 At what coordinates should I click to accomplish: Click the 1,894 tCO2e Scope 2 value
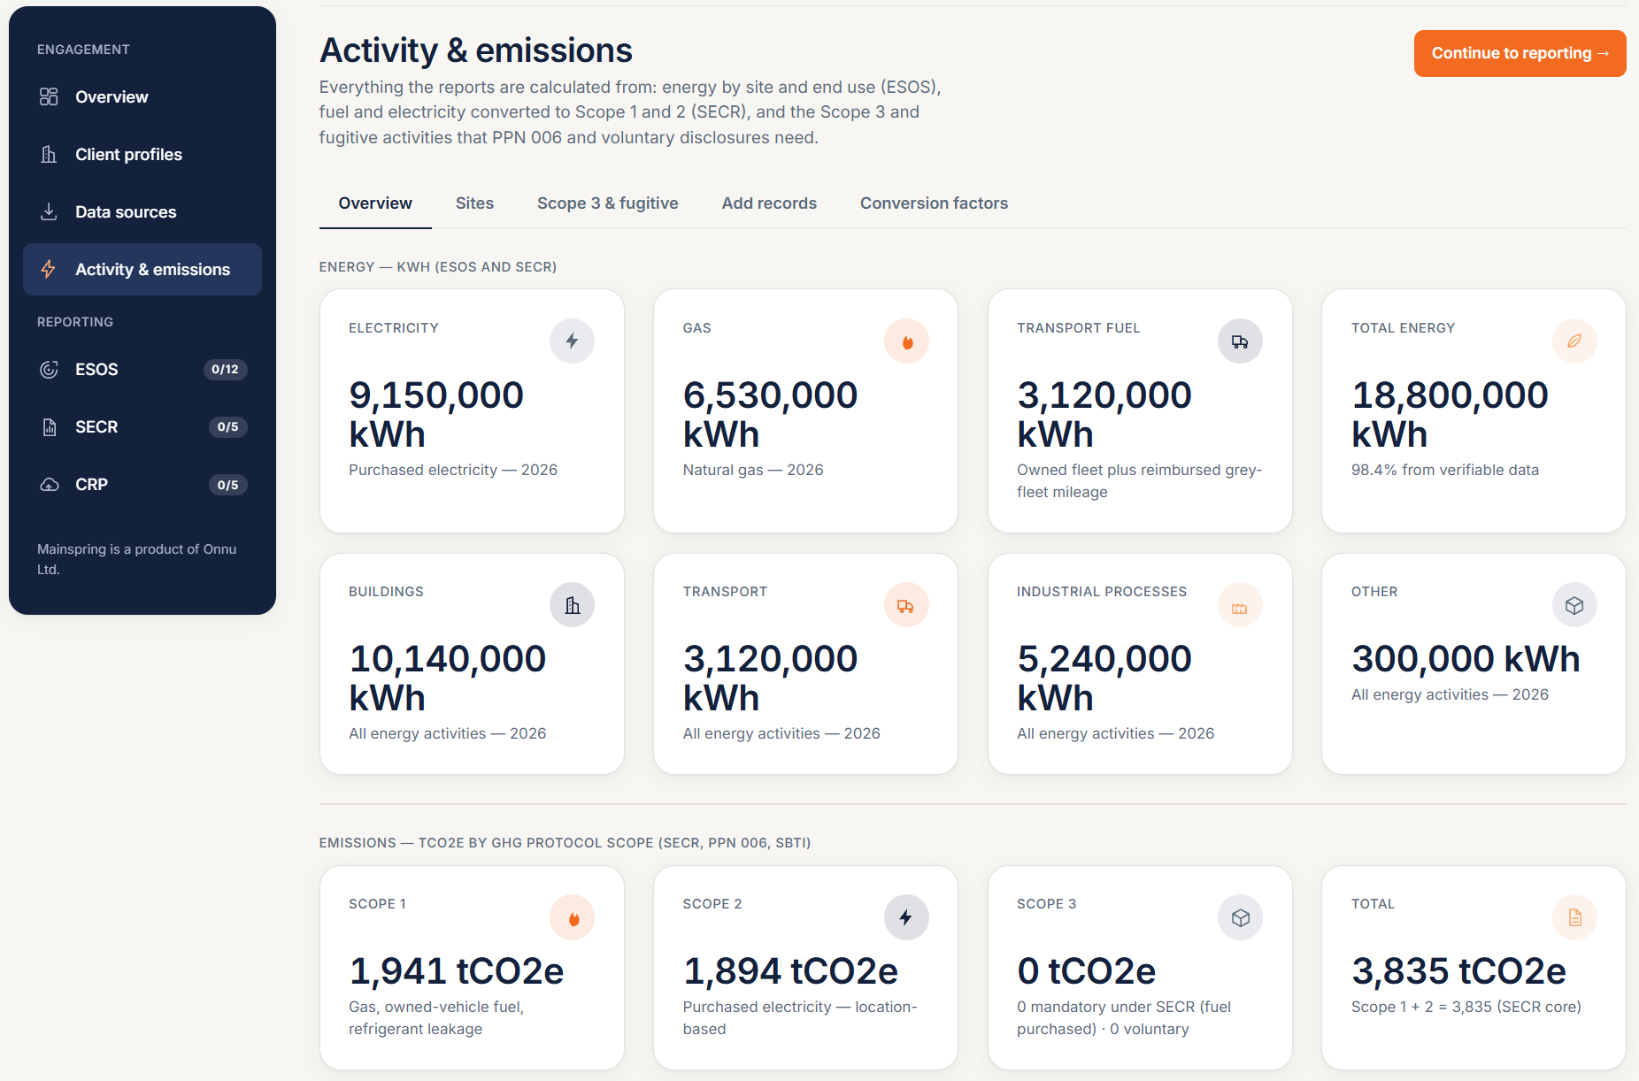pyautogui.click(x=790, y=971)
